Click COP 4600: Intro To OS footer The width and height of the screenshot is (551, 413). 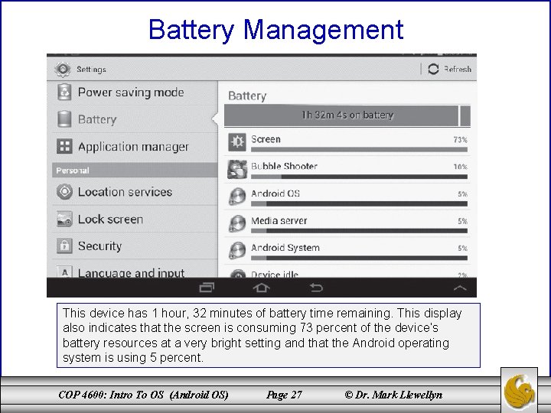[143, 395]
